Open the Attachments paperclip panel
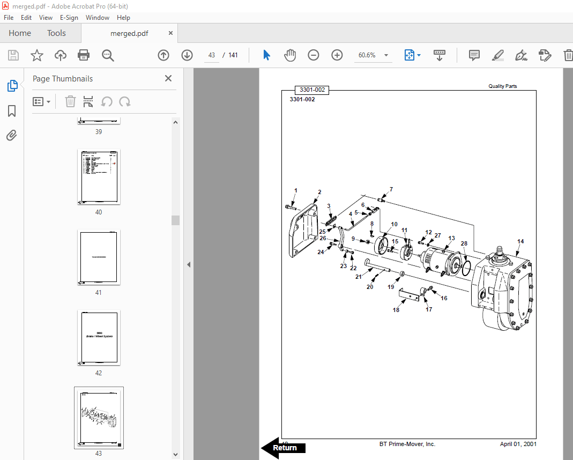This screenshot has height=460, width=573. (x=12, y=136)
